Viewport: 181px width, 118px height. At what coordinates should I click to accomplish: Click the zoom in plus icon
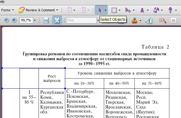pyautogui.click(x=14, y=20)
